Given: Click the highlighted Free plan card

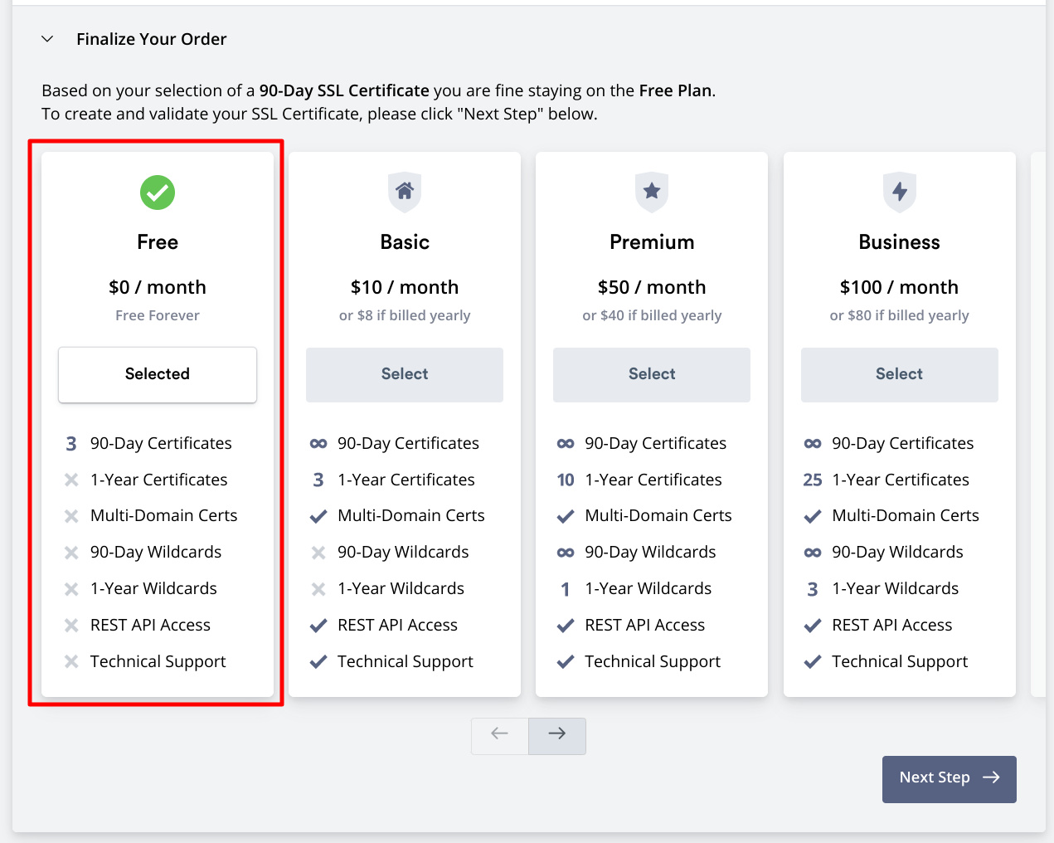Looking at the screenshot, I should coord(157,423).
